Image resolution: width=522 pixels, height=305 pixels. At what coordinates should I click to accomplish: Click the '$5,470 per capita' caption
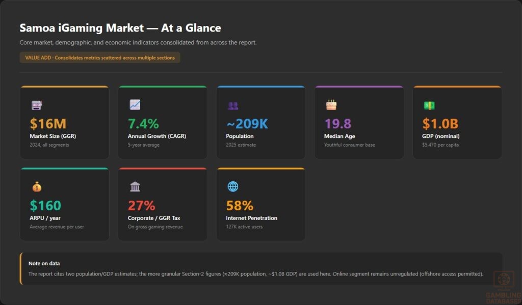[440, 145]
